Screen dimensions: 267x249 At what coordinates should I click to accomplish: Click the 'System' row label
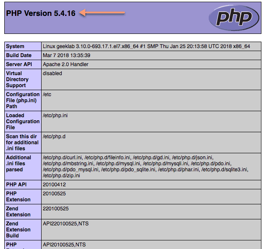point(15,46)
